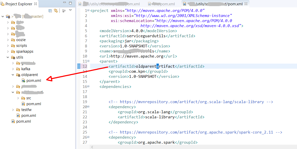297x149 pixels.
Task: Open the Project Explorer View Menu dropdown
Action: pos(70,11)
